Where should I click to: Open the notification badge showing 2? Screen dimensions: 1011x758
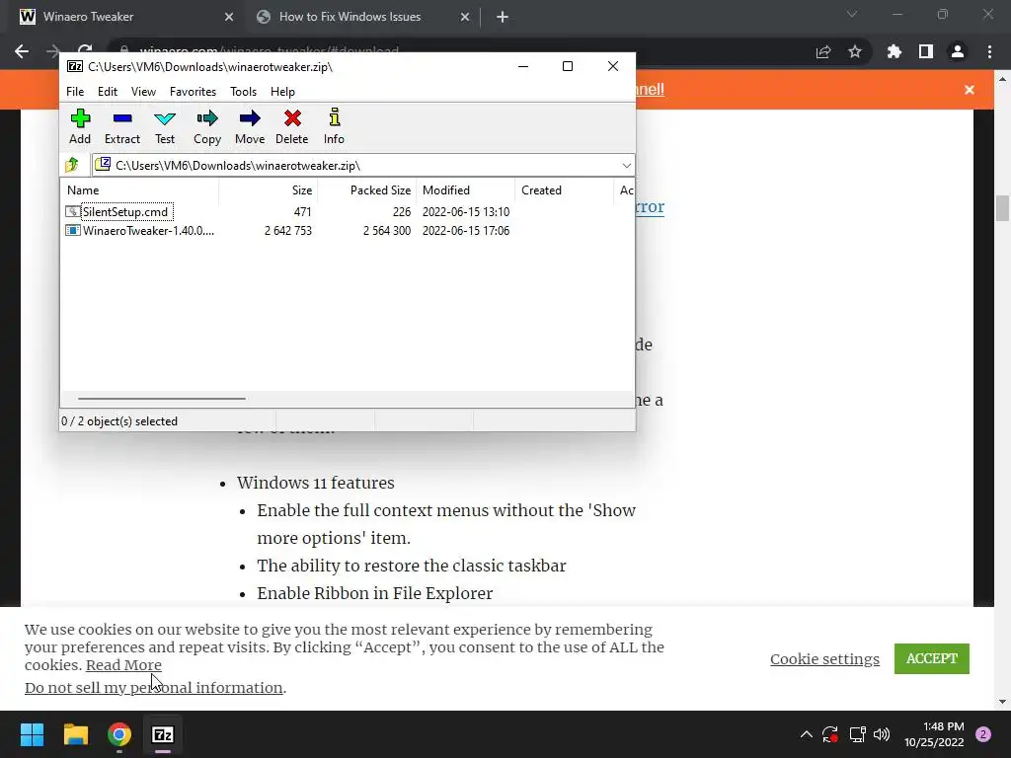(983, 734)
